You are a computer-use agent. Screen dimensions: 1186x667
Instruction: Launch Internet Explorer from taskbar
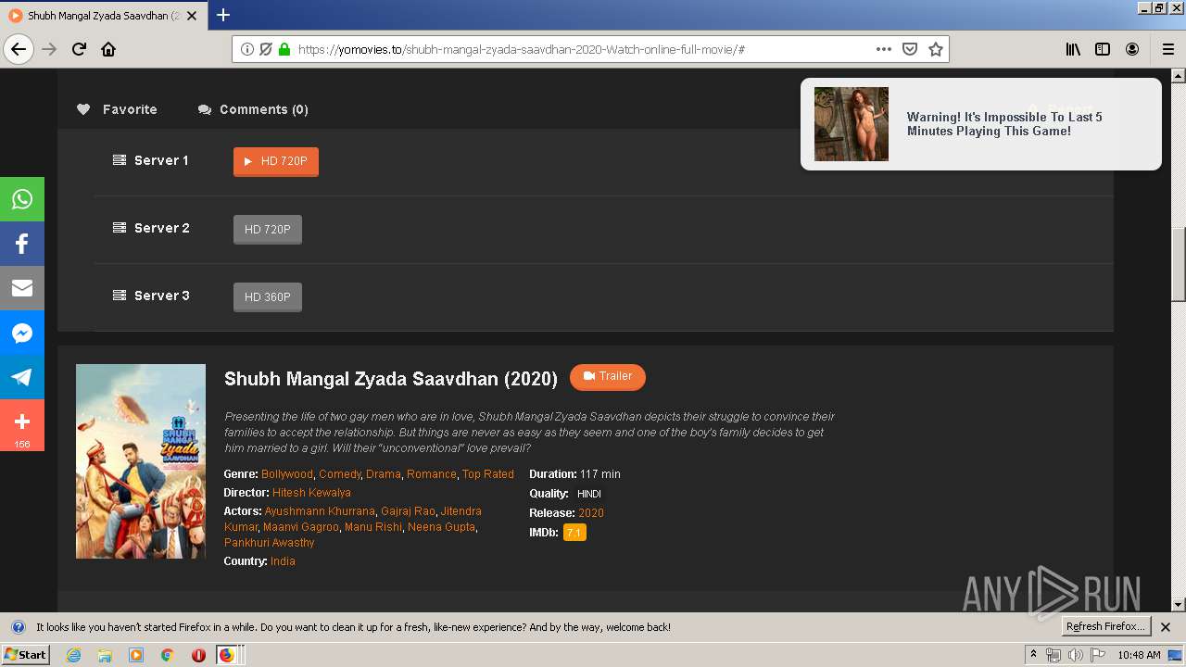coord(73,655)
